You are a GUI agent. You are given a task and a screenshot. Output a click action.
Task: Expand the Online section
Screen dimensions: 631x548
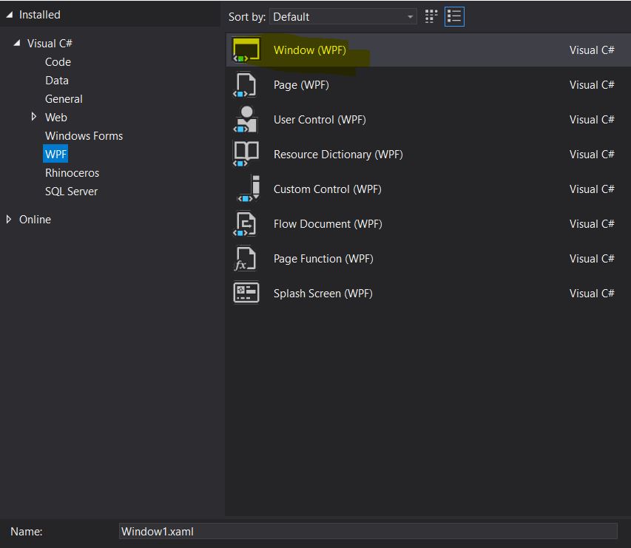pos(9,219)
